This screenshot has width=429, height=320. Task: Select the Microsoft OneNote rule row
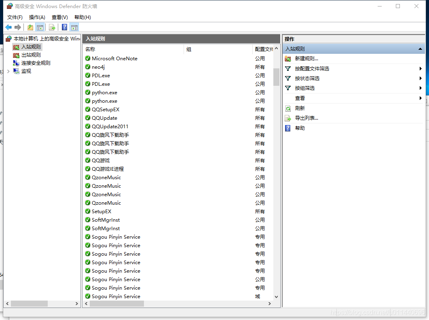point(178,58)
